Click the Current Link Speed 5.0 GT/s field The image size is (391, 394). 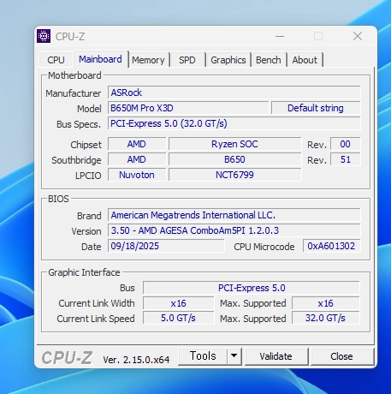click(178, 319)
